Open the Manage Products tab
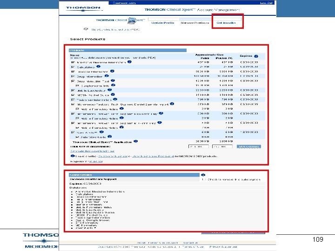This screenshot has height=251, width=335. 194,23
